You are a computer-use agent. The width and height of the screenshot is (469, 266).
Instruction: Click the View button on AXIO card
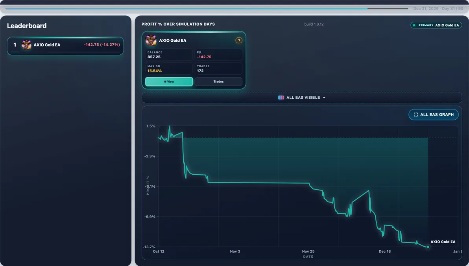(169, 81)
